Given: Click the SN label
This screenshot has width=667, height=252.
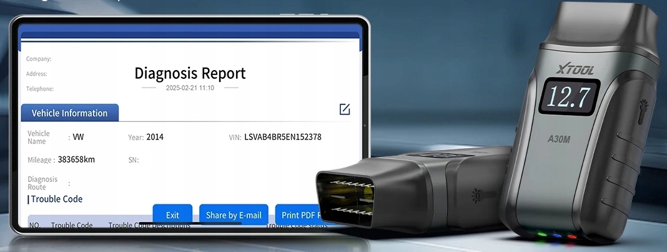Looking at the screenshot, I should click(x=133, y=160).
